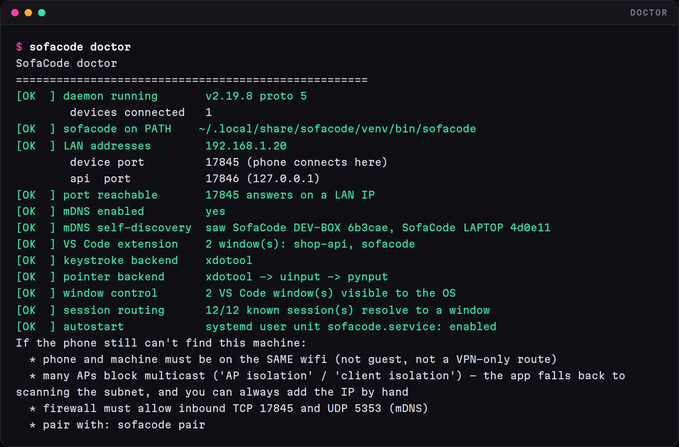Viewport: 679px width, 447px height.
Task: Click the 'keystroke backend' label
Action: pyautogui.click(x=121, y=260)
